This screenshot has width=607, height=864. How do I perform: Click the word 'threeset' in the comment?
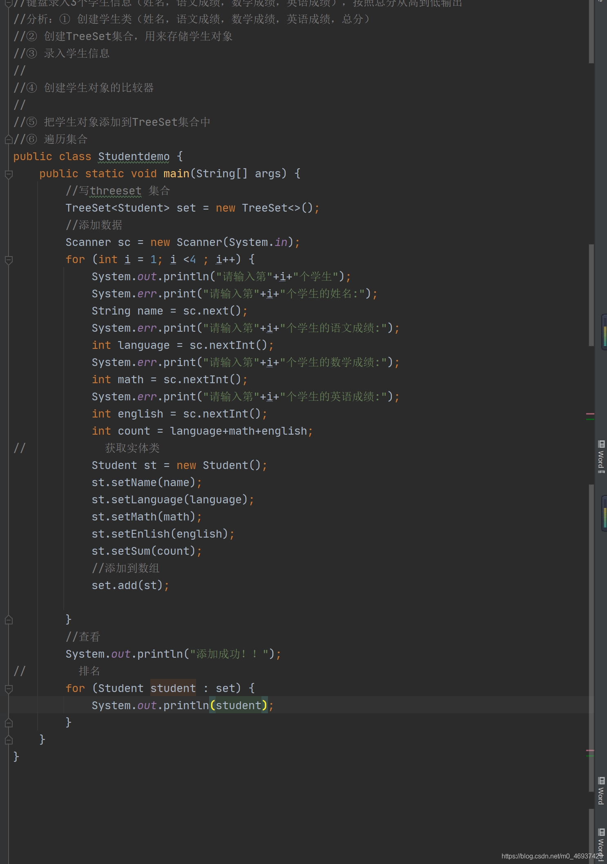pyautogui.click(x=116, y=191)
